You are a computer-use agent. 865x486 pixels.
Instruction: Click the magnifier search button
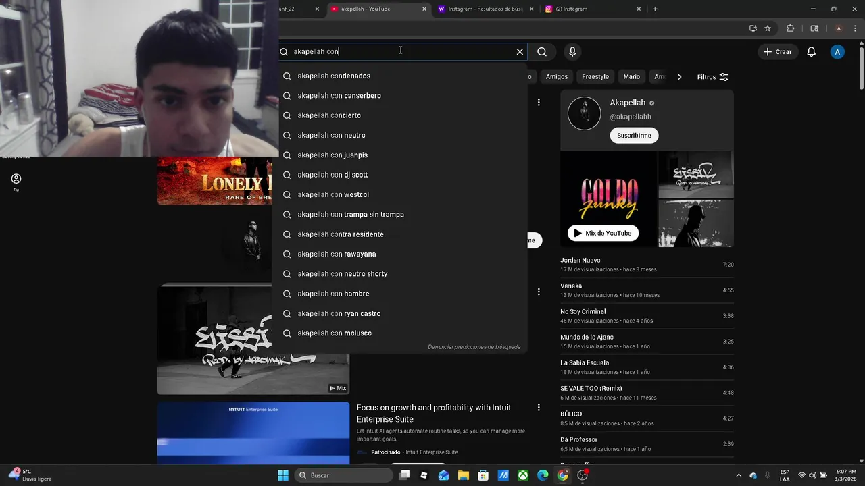click(x=542, y=51)
